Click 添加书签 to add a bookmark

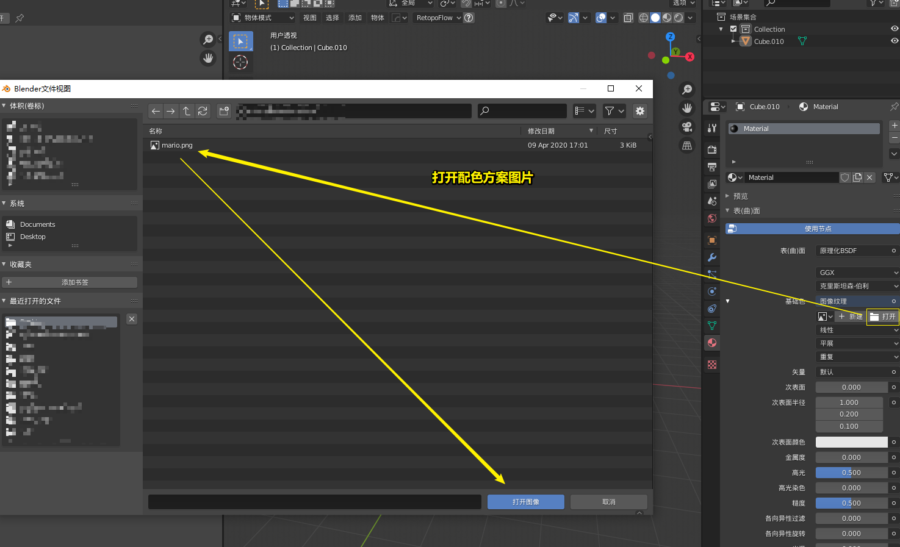point(70,282)
